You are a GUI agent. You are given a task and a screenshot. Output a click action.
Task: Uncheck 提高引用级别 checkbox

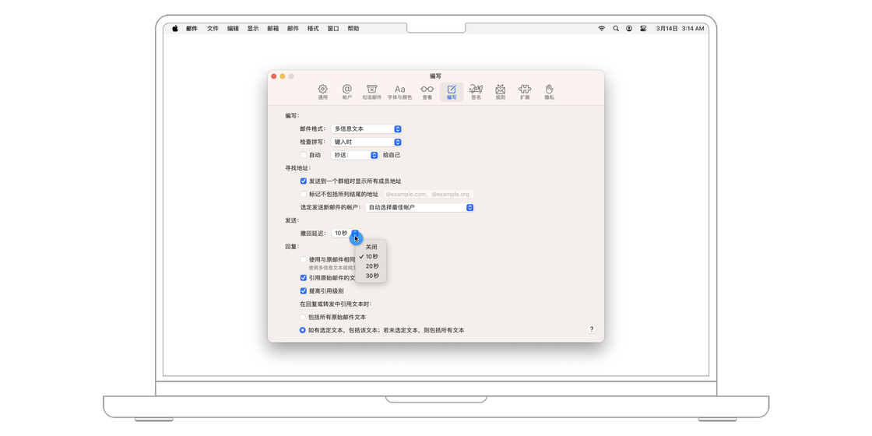pos(303,291)
